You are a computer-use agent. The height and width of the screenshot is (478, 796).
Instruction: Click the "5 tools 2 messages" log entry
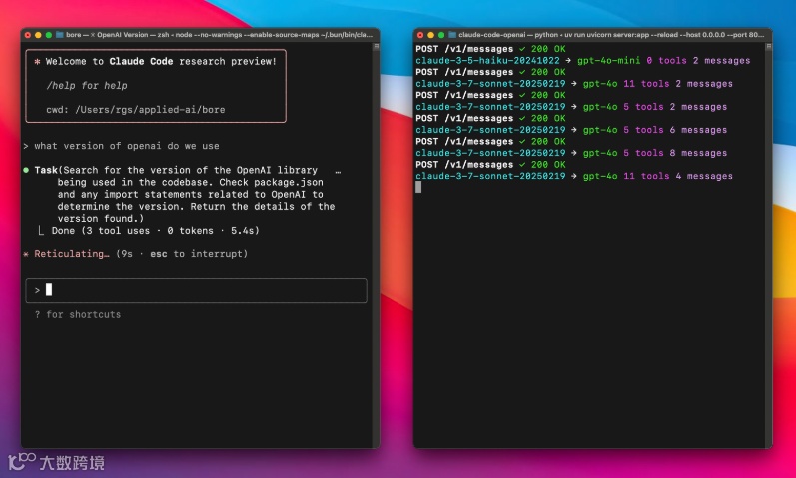[x=675, y=107]
